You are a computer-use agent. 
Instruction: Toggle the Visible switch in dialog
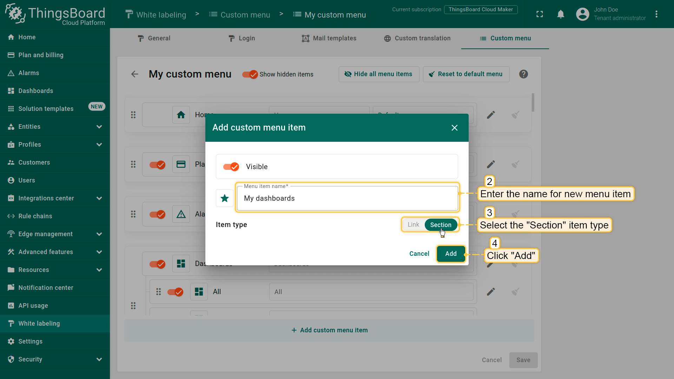(x=231, y=167)
